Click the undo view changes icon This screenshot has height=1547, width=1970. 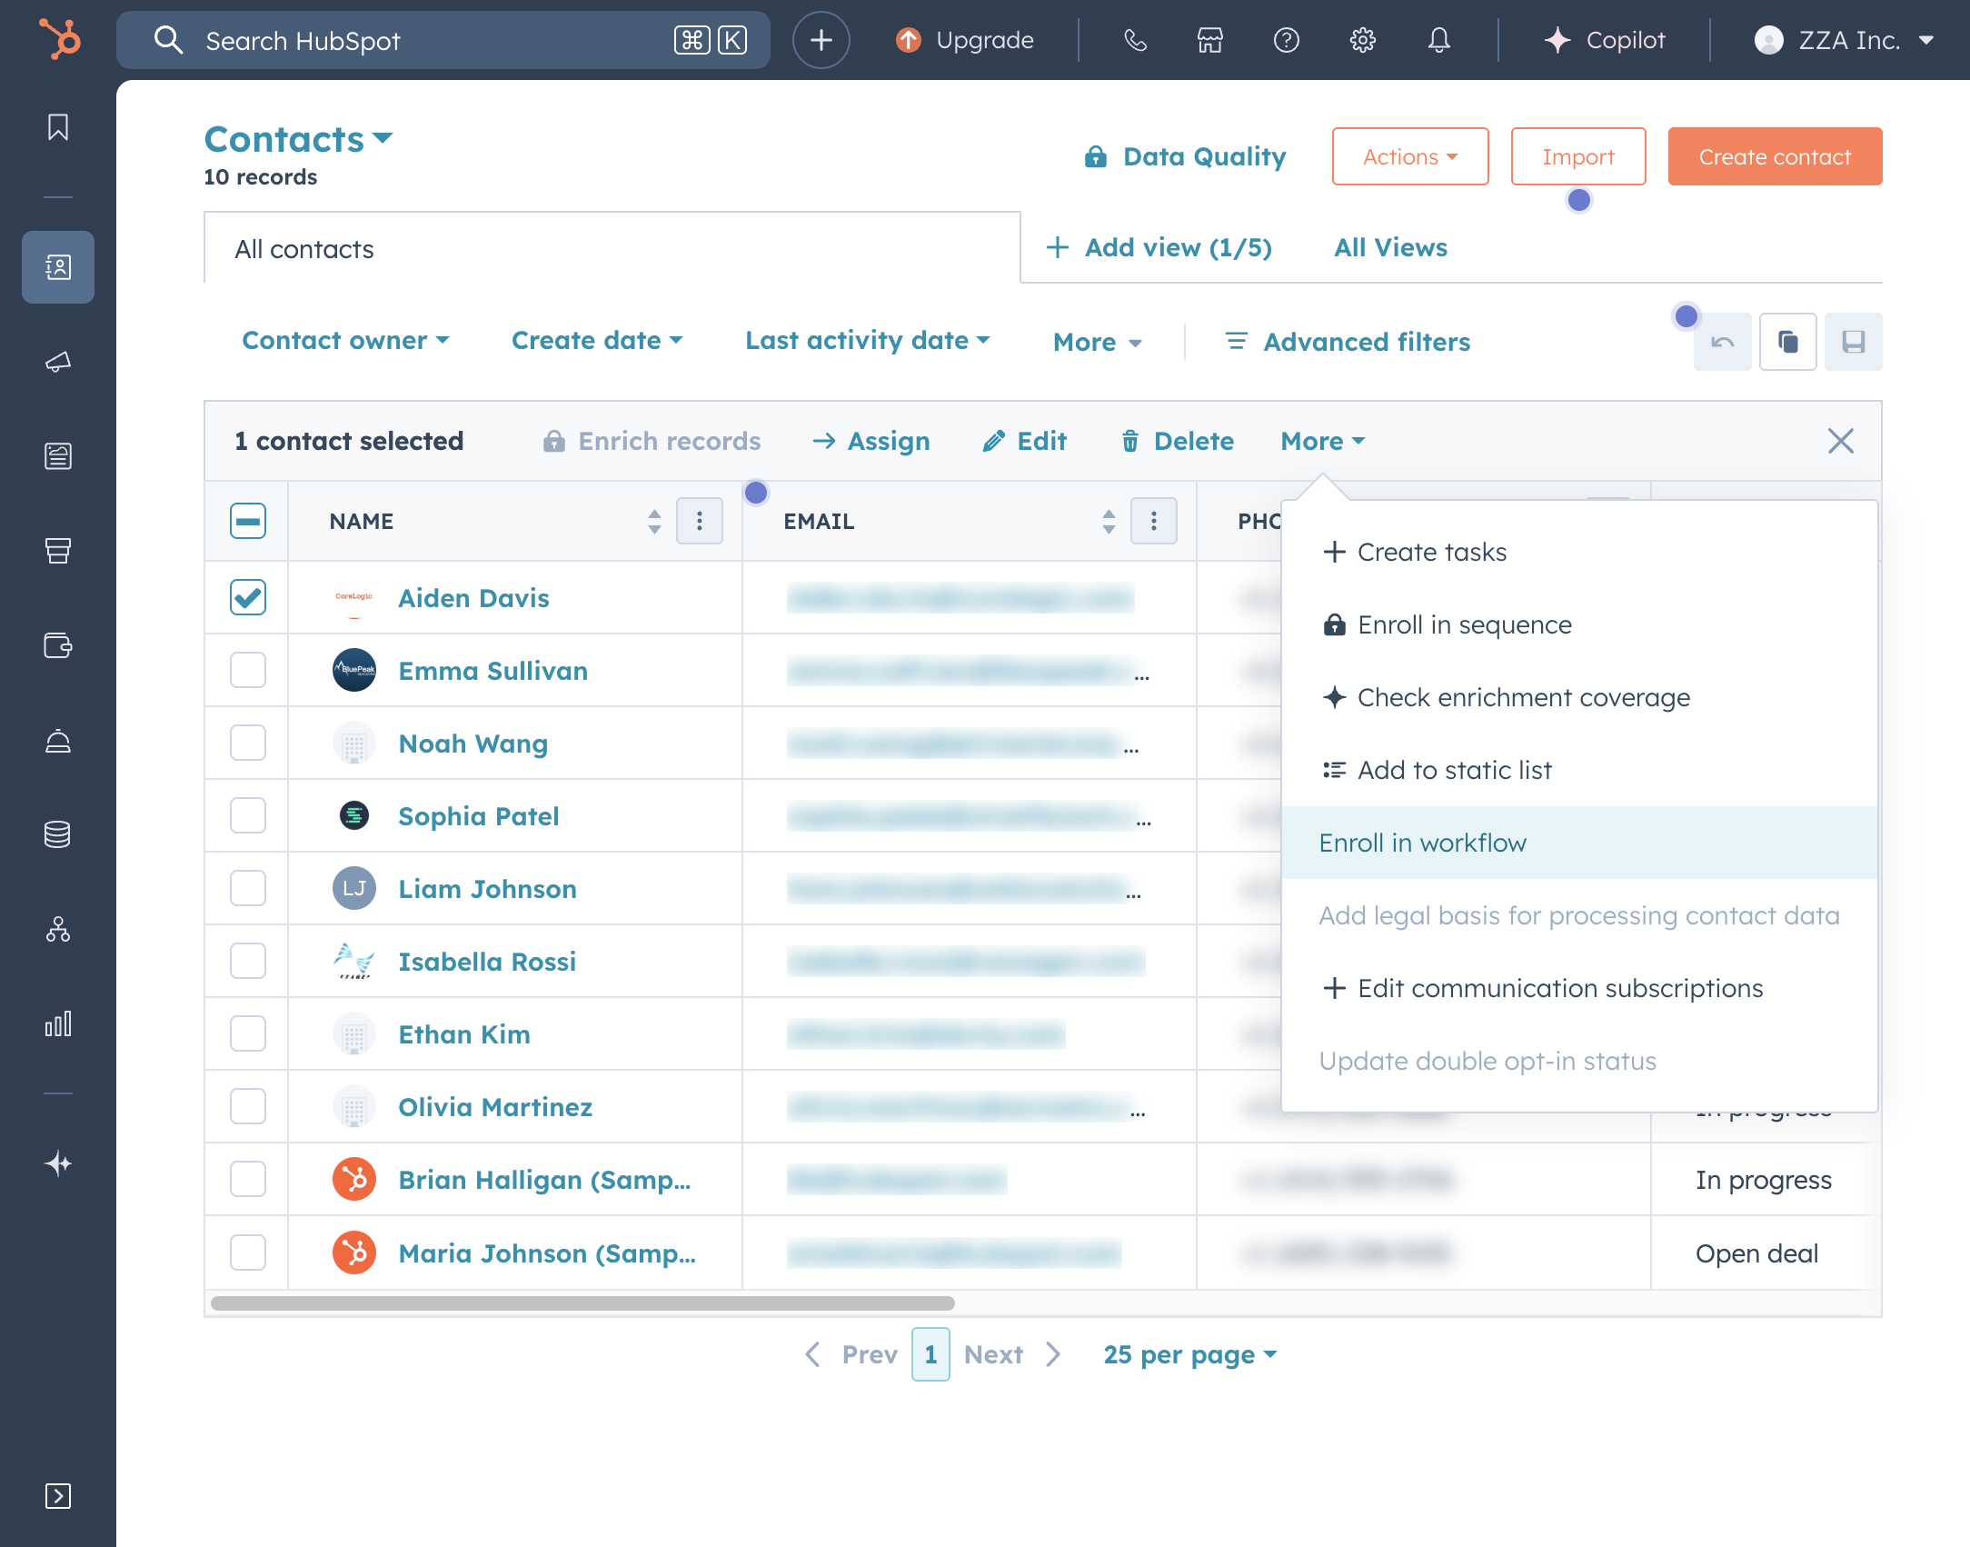click(1723, 342)
